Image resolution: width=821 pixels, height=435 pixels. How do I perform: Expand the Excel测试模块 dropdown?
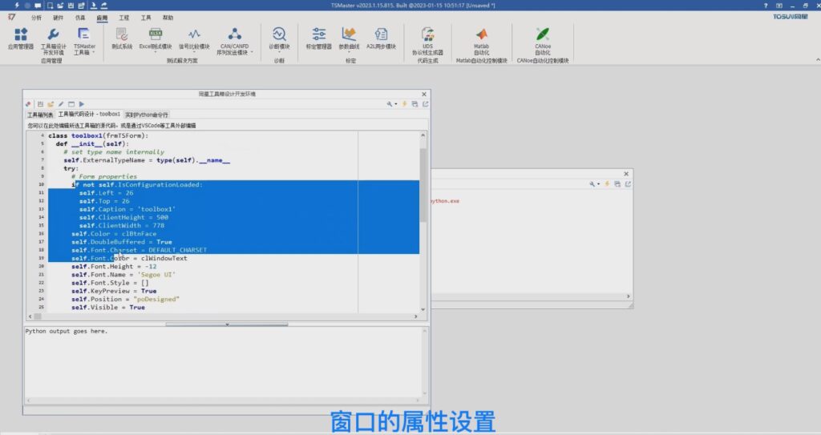(156, 54)
